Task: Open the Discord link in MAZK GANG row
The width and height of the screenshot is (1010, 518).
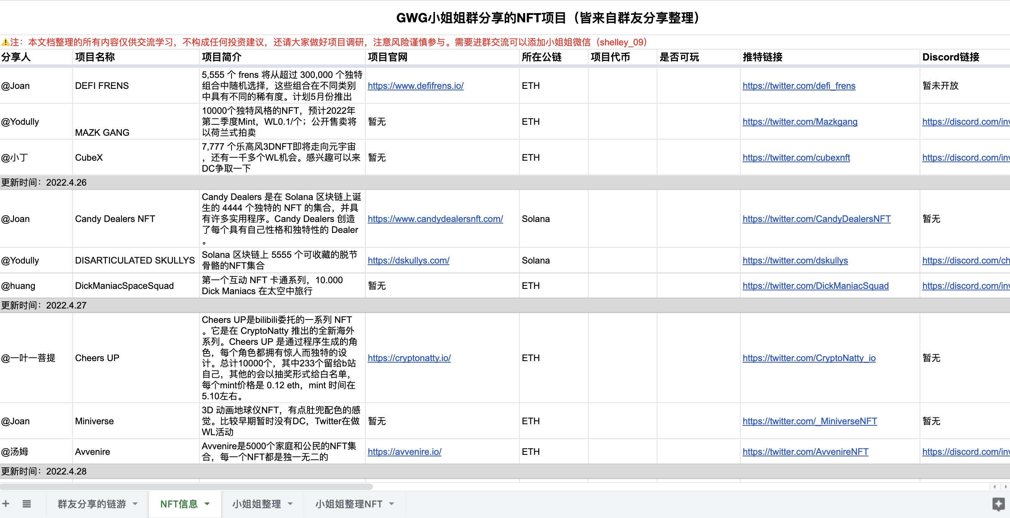Action: pos(966,122)
